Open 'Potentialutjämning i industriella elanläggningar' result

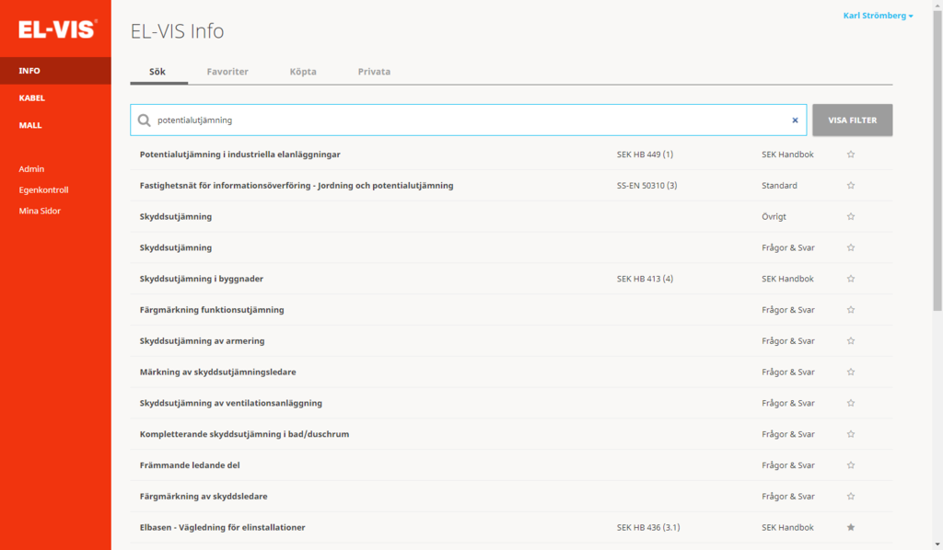240,155
